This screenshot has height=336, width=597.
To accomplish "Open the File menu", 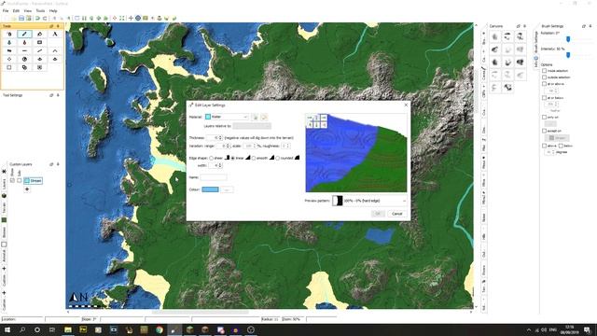I will pyautogui.click(x=6, y=10).
